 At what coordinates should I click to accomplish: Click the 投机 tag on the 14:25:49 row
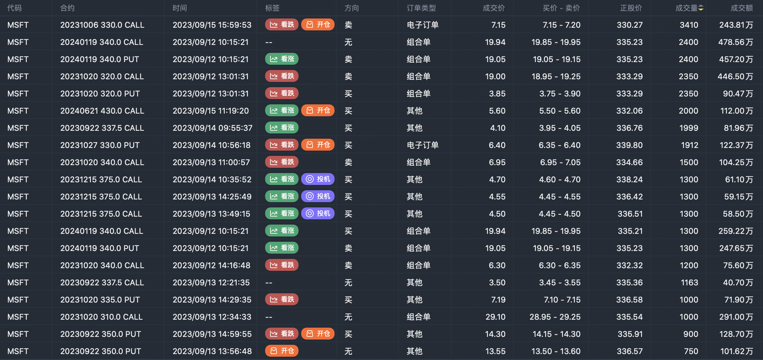coord(318,197)
